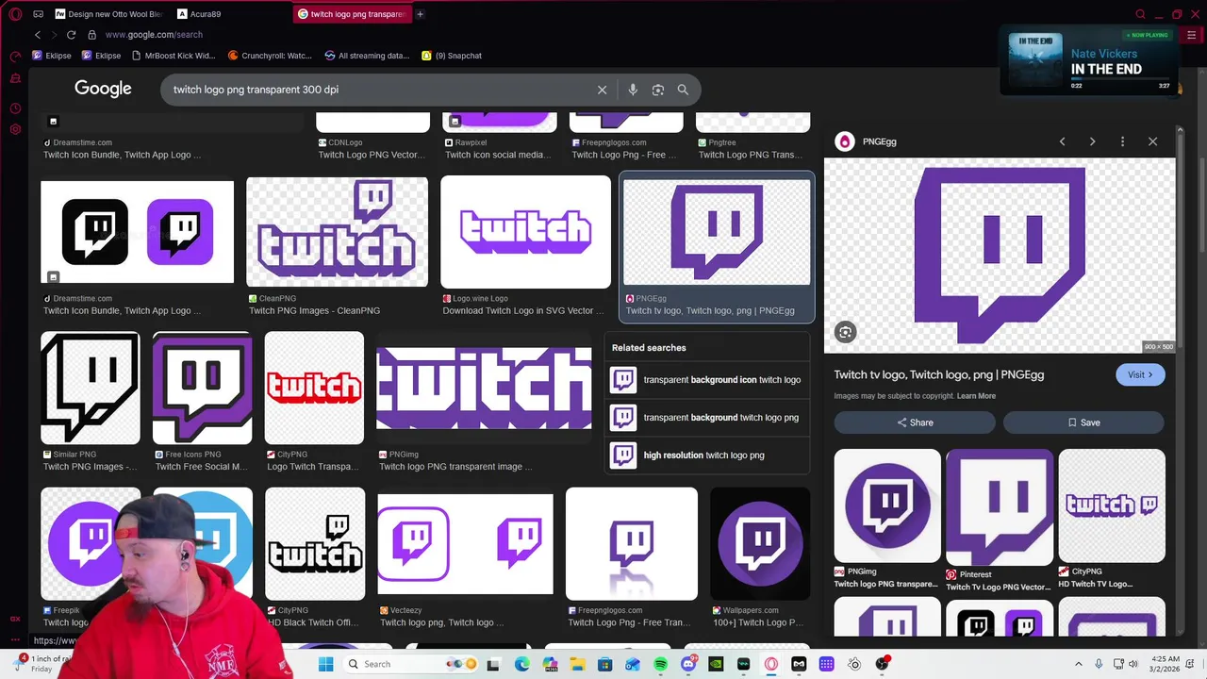This screenshot has height=679, width=1207.
Task: Select related search transparent background icon twitch logo
Action: point(707,380)
